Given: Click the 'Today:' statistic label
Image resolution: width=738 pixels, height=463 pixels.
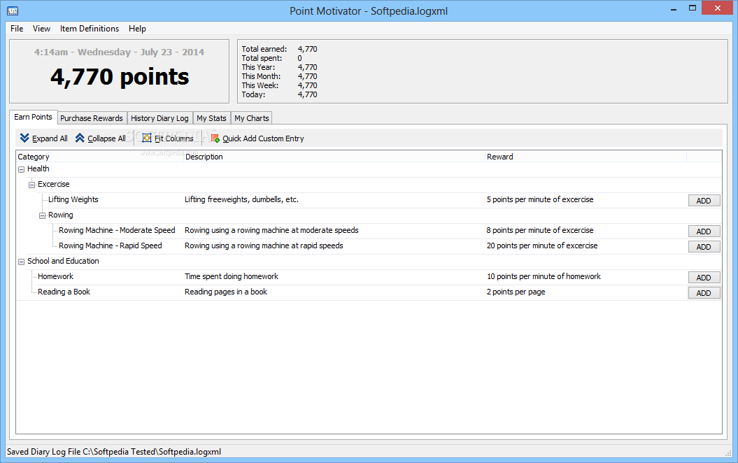Looking at the screenshot, I should [254, 94].
